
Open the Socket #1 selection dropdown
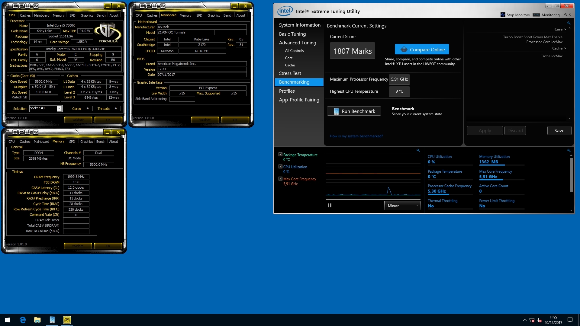click(59, 108)
